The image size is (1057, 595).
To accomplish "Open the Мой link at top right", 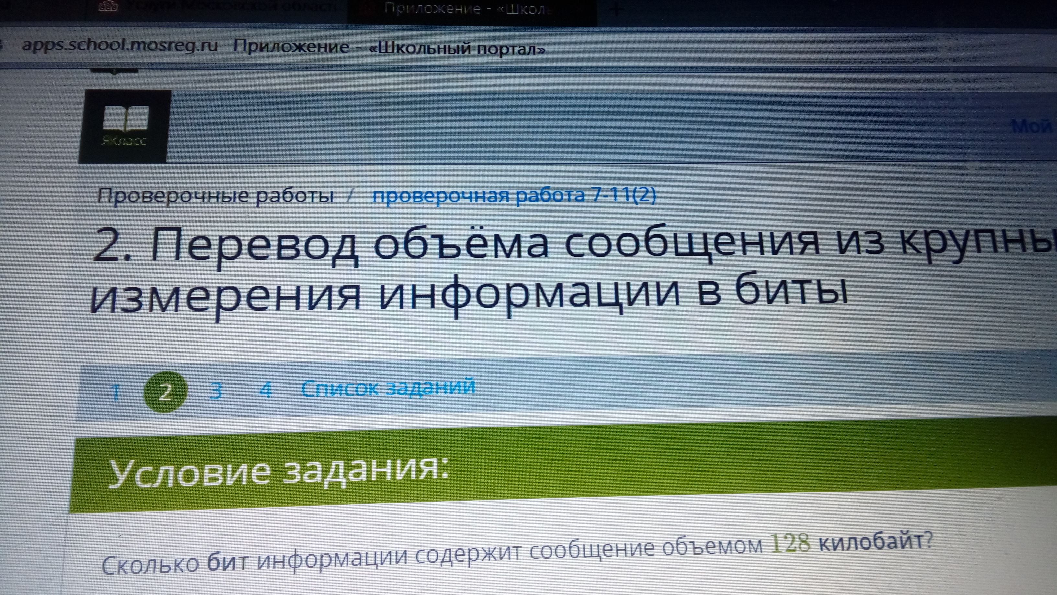I will tap(1032, 126).
